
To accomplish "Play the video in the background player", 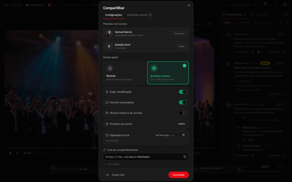I will [x=10, y=153].
